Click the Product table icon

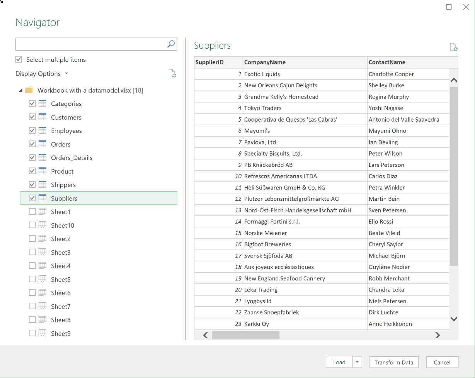[x=43, y=171]
